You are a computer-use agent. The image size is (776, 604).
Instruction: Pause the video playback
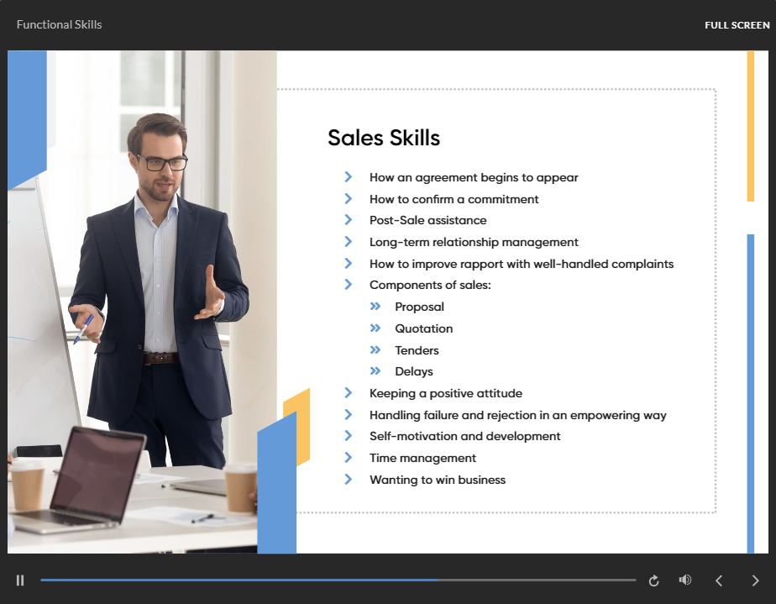tap(19, 580)
